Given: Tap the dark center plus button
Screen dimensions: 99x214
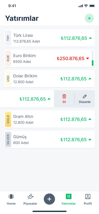Looking at the screenshot, I should [49, 199].
